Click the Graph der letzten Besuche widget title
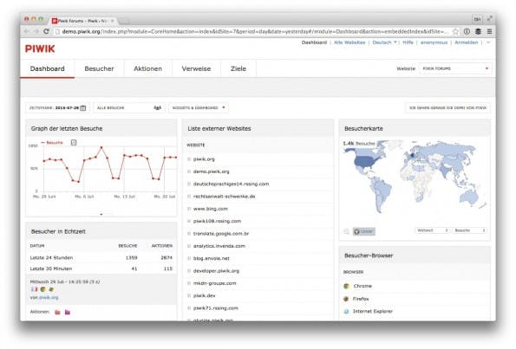This screenshot has width=516, height=349. tap(67, 128)
